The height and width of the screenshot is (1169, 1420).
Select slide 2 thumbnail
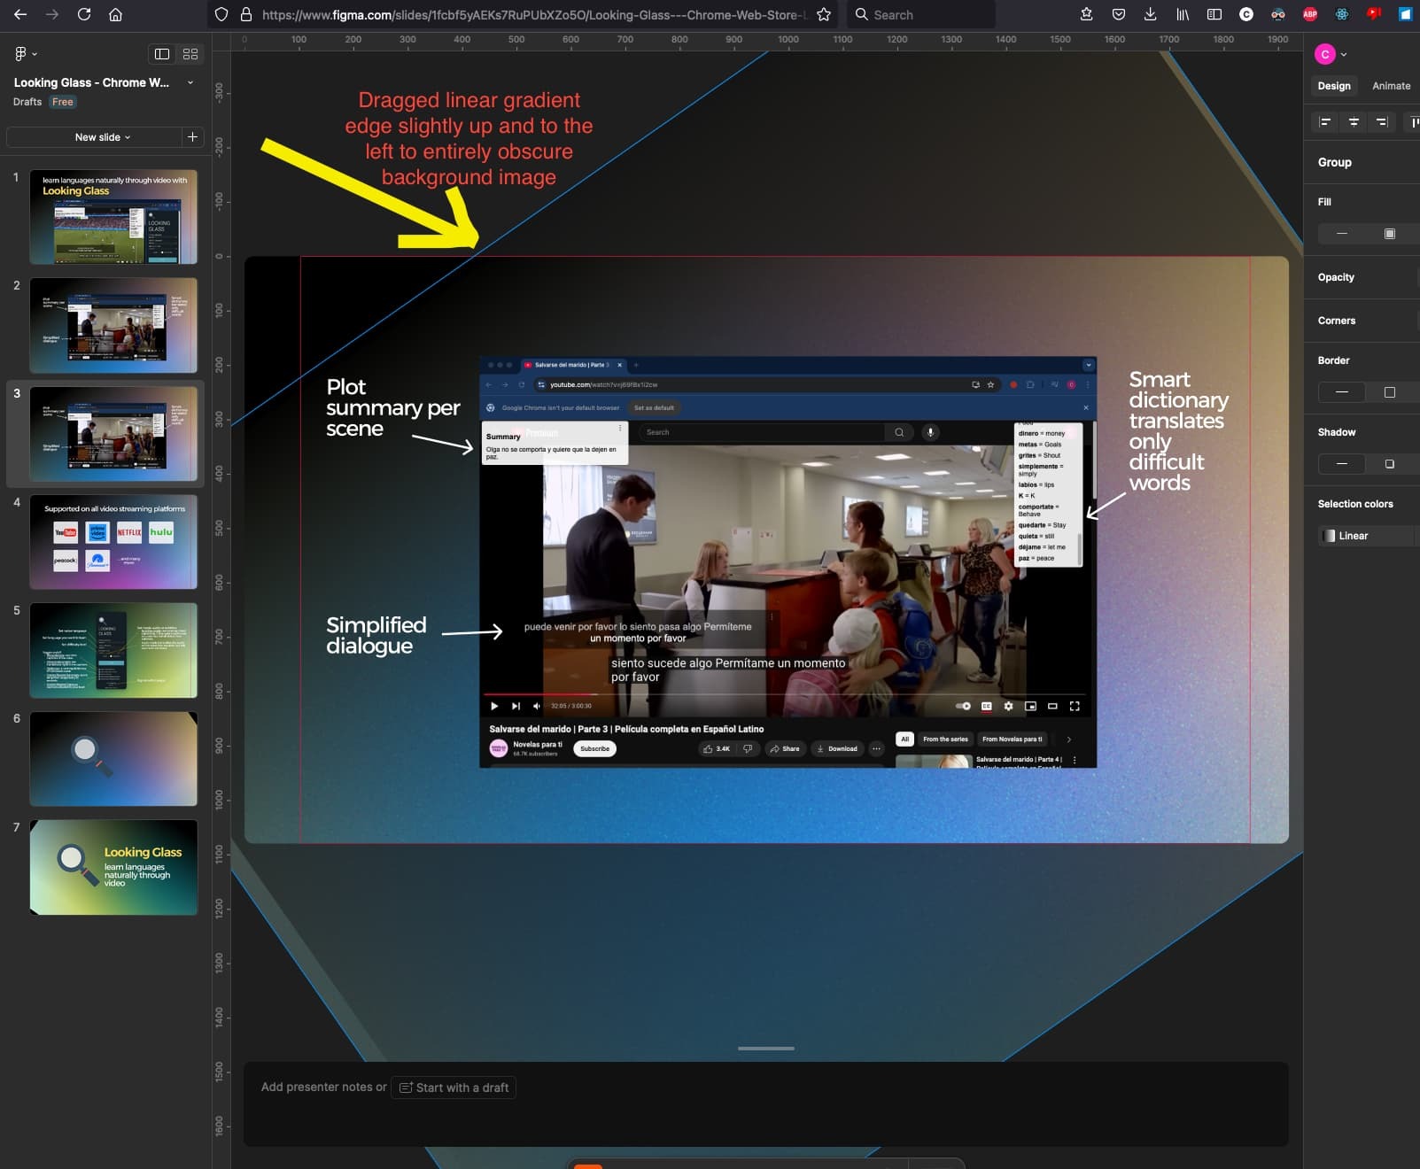pos(113,325)
